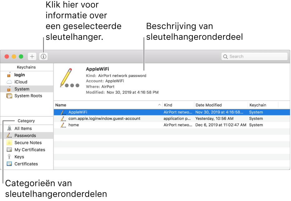Select the System Roots keychain

(x=27, y=96)
